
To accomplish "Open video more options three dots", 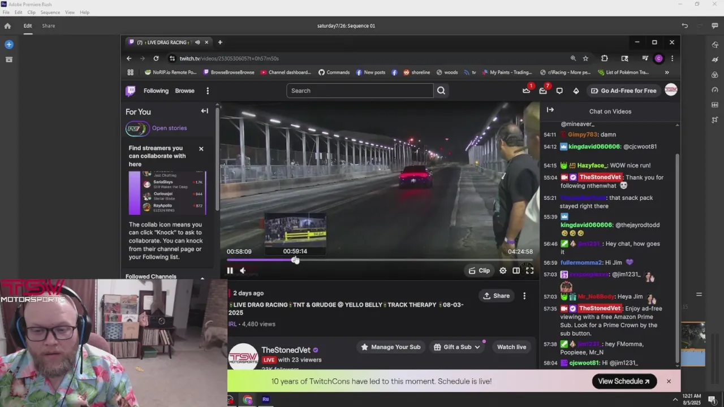I will click(x=524, y=296).
